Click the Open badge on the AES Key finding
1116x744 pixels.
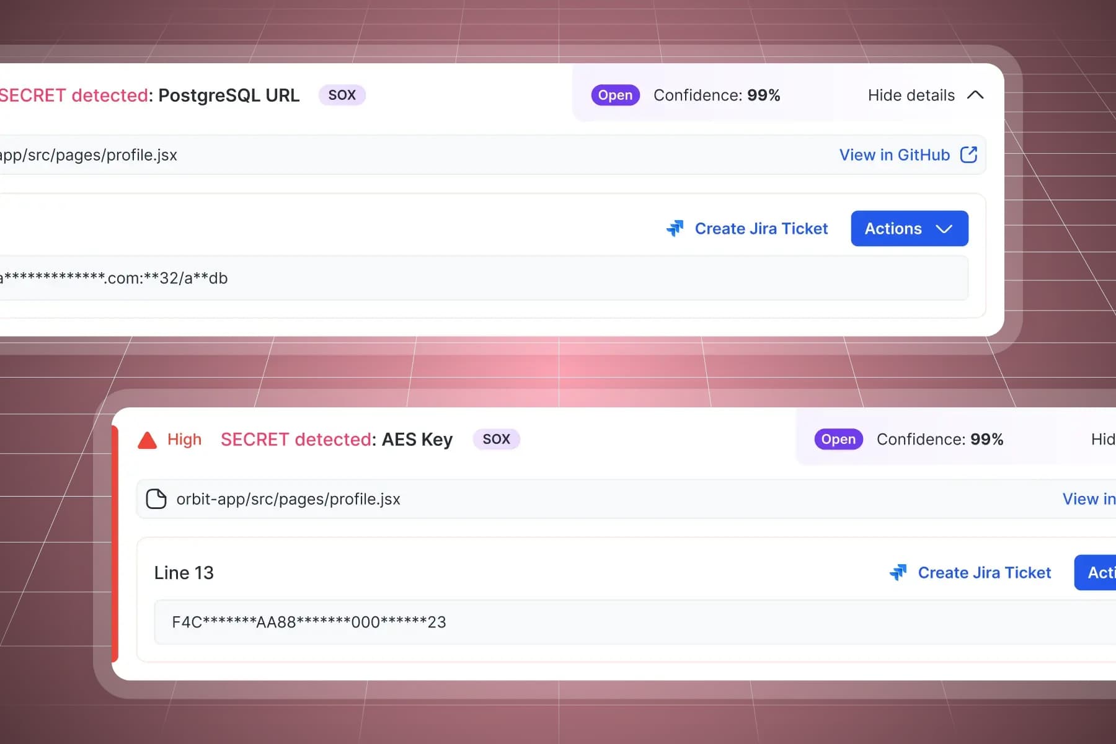click(838, 439)
